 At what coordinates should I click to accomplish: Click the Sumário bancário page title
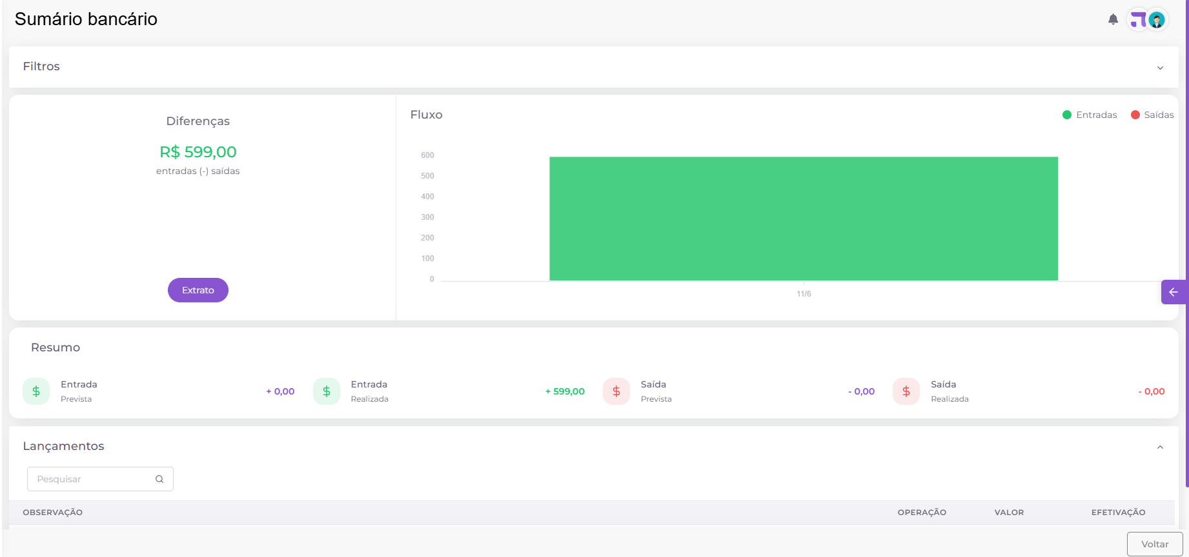click(x=86, y=19)
